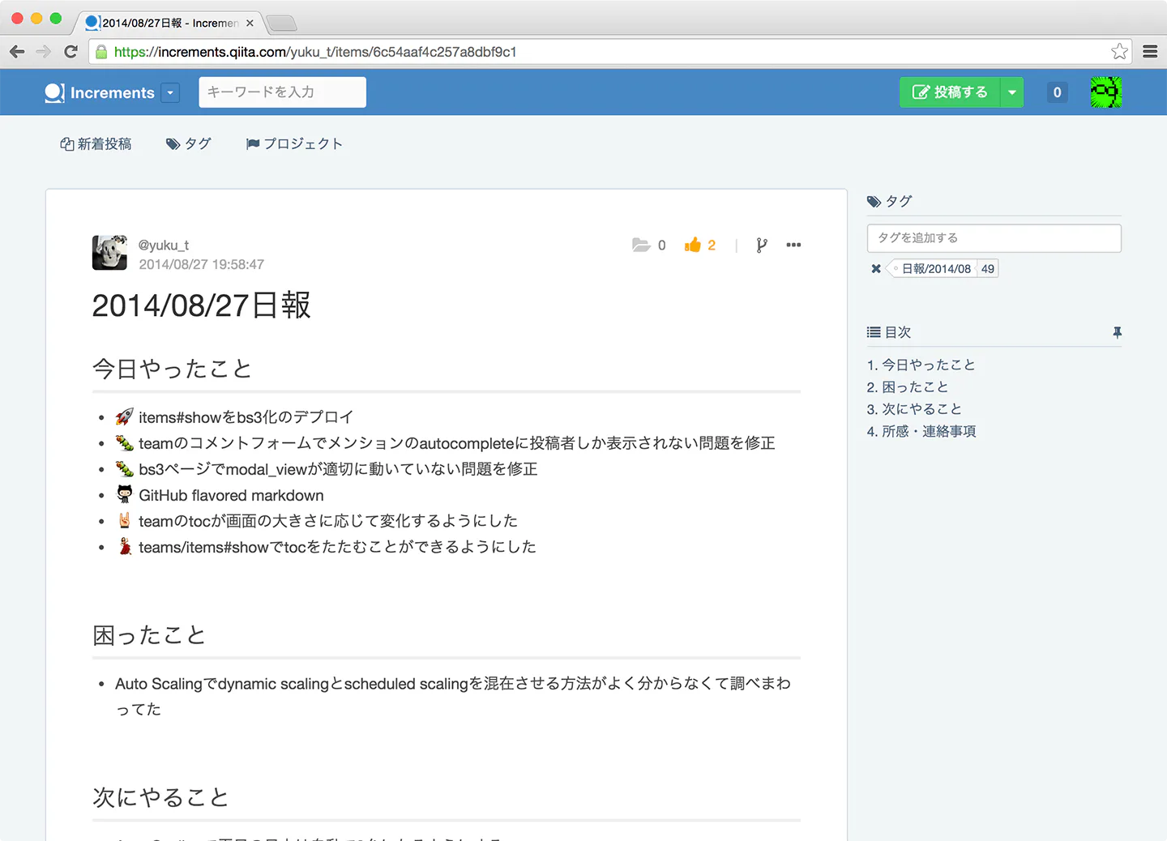This screenshot has width=1167, height=841.
Task: Click the 2014/08/27日報 article title
Action: 202,305
